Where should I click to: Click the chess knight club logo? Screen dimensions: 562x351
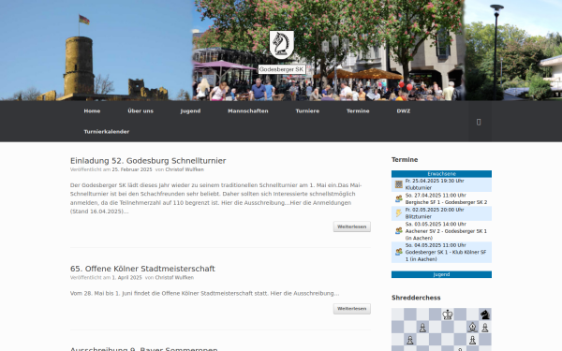pos(281,45)
